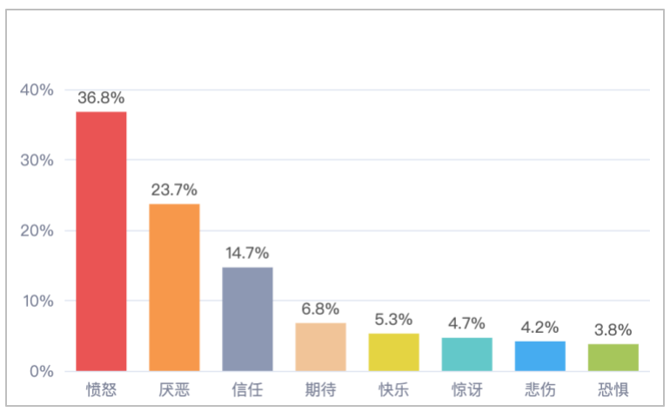Click the 6.8% data label
670x412 pixels.
pyautogui.click(x=320, y=309)
